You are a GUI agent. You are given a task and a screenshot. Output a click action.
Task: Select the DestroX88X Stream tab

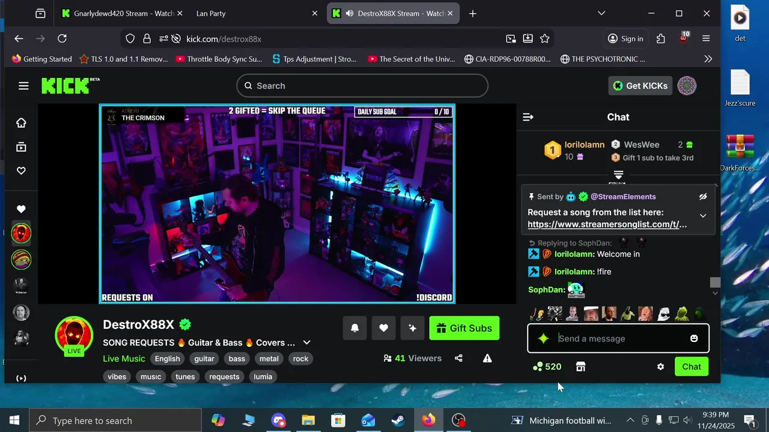(393, 13)
